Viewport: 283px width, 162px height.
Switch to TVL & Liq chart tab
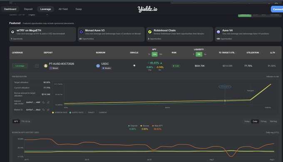[x=26, y=121]
